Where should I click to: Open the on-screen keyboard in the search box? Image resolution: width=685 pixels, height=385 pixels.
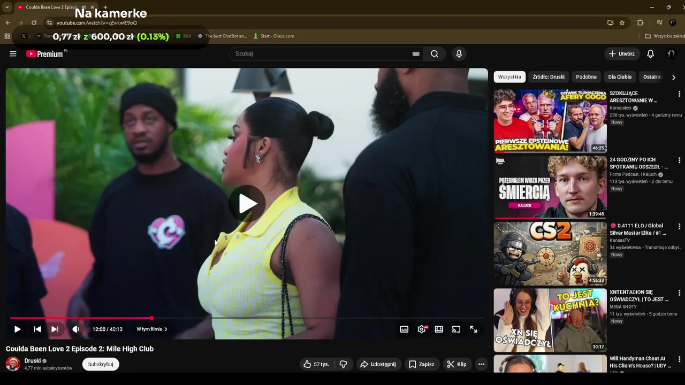click(416, 53)
